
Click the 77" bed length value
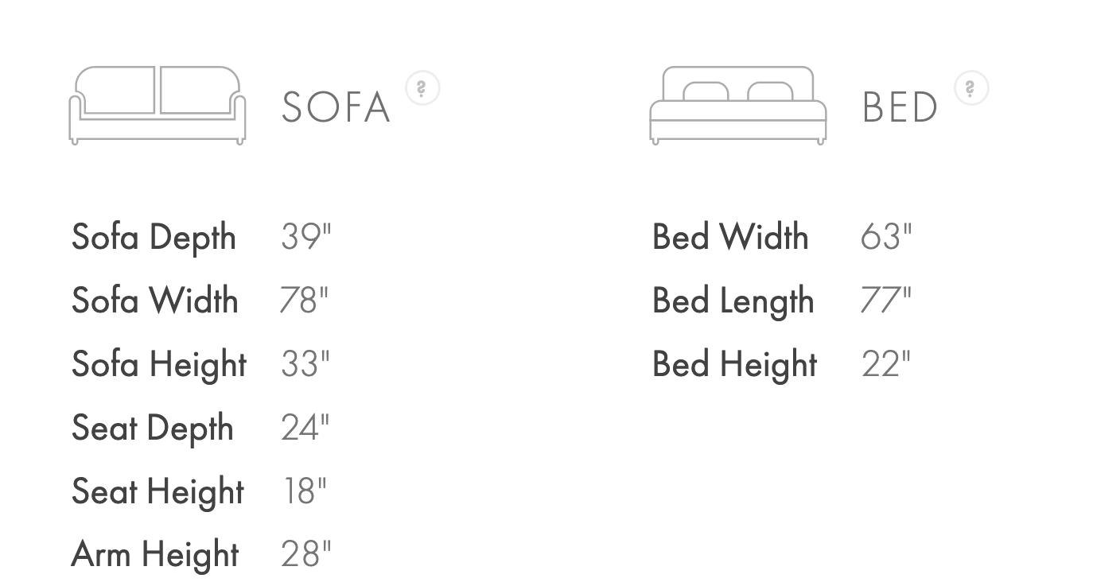(885, 301)
